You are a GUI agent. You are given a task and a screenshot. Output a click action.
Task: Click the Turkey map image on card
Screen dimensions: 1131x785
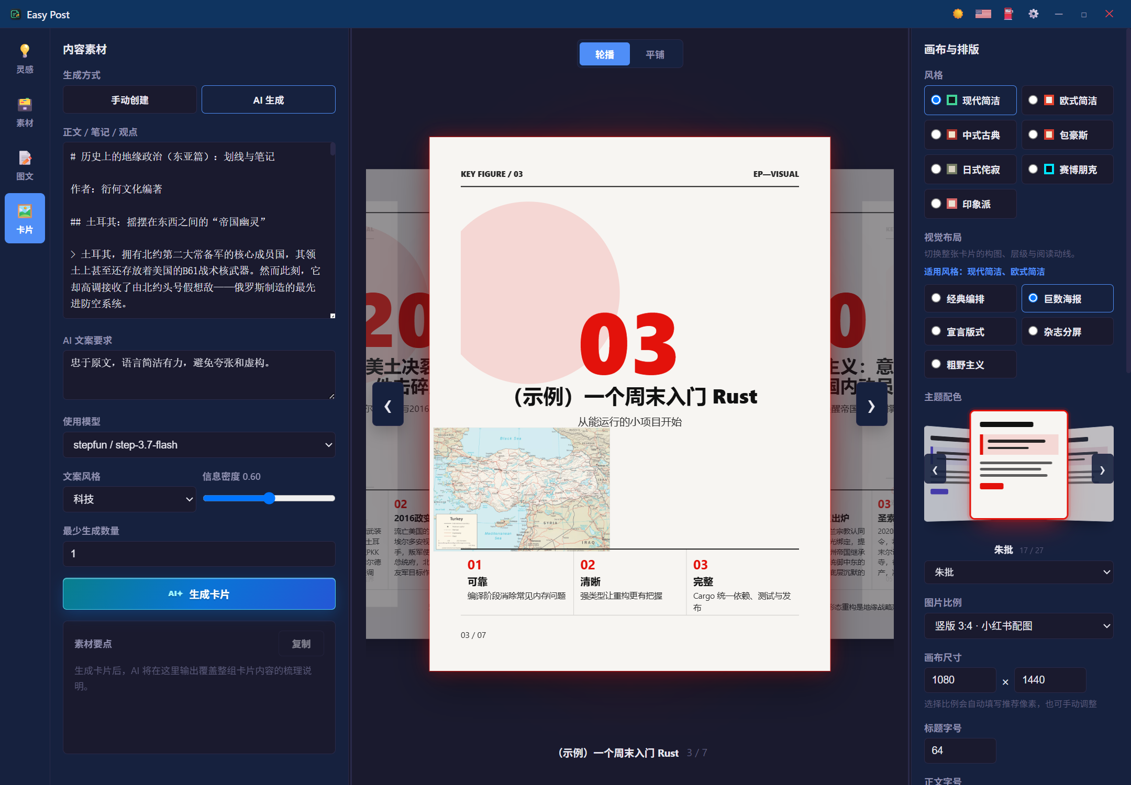coord(522,489)
